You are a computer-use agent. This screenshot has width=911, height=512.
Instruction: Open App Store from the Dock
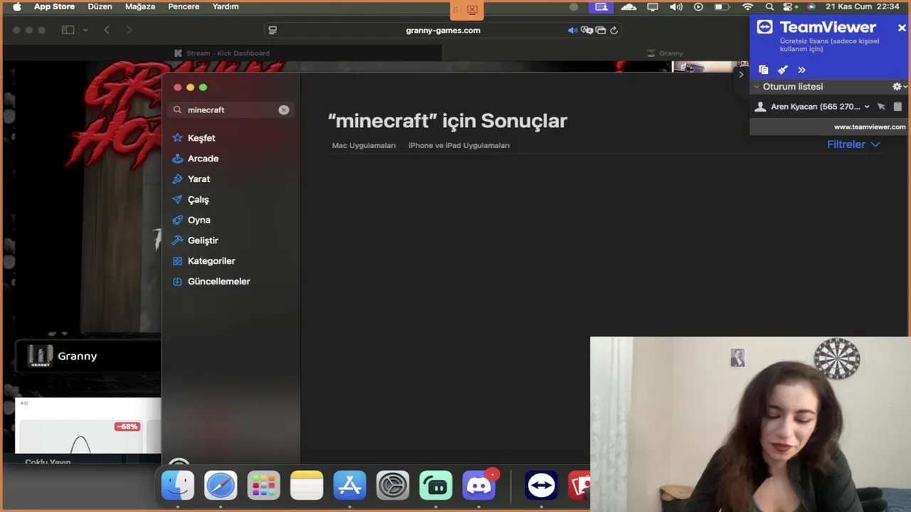[349, 486]
